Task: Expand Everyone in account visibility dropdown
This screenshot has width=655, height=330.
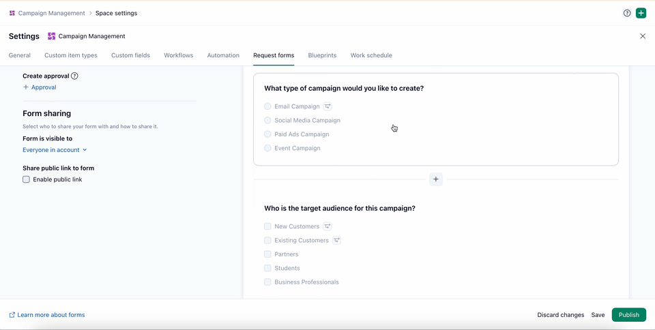Action: [55, 150]
